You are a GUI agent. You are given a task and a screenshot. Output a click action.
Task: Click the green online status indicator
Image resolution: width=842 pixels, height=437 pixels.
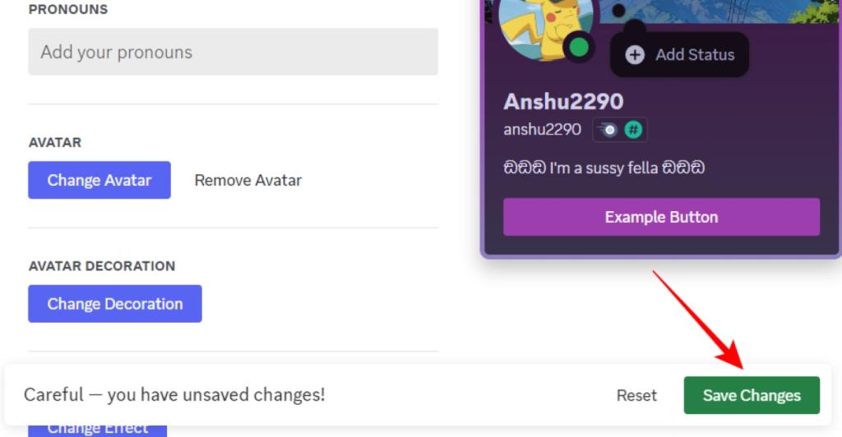(x=579, y=48)
